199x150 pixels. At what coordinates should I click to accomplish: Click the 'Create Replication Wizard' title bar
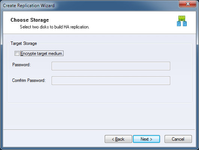point(29,6)
